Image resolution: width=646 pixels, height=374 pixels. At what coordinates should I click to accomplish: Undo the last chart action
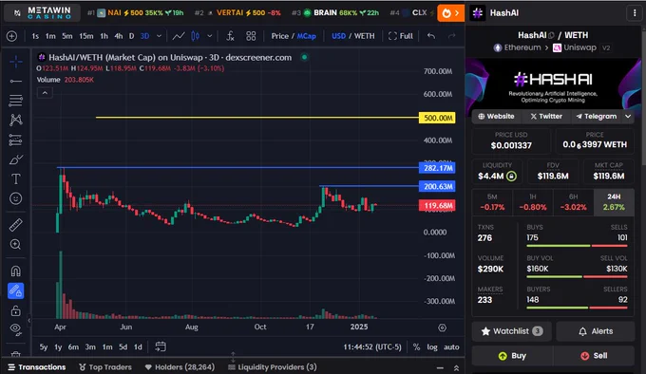point(431,36)
